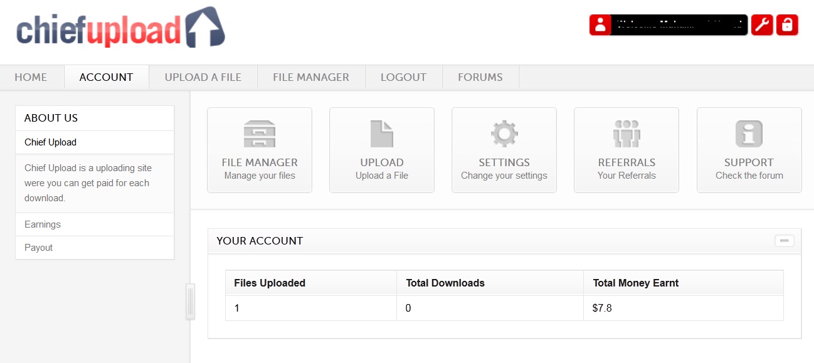The height and width of the screenshot is (363, 814).
Task: Click the info support icon
Action: tap(749, 134)
